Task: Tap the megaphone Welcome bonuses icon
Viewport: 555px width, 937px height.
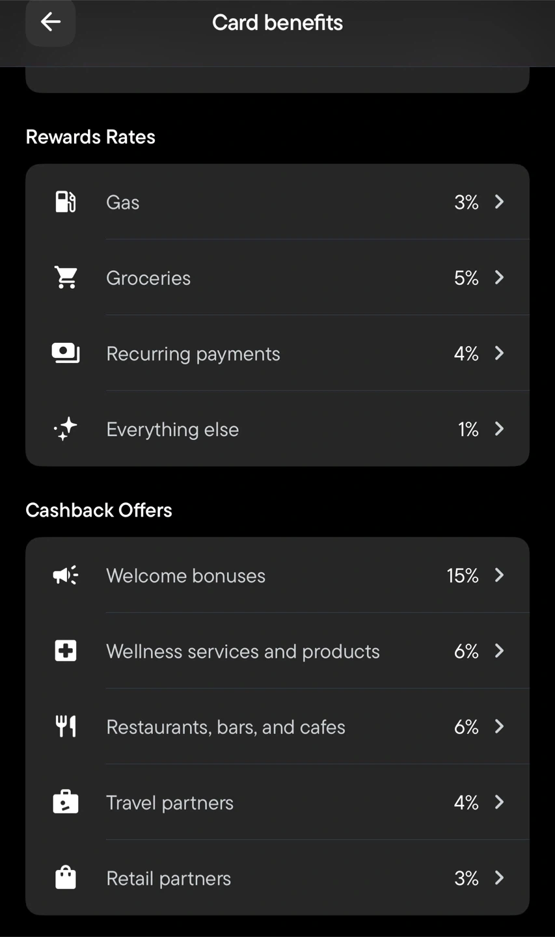Action: pos(66,575)
